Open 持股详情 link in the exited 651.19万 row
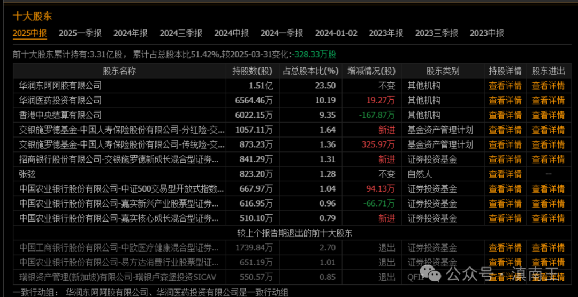 tap(505, 262)
